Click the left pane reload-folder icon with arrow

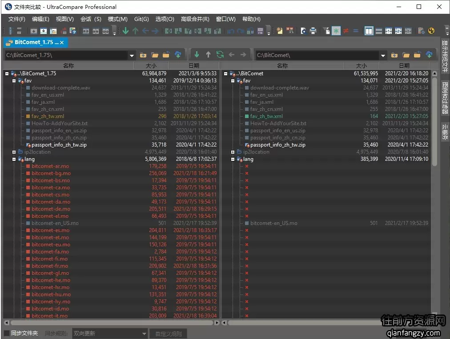click(x=166, y=55)
